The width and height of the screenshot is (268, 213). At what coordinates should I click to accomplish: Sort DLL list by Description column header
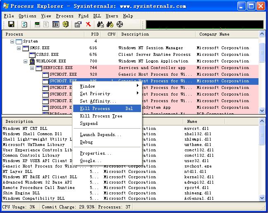[37, 122]
